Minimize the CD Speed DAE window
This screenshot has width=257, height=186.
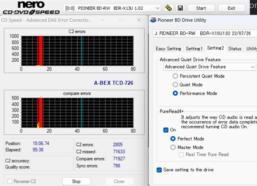tap(105, 20)
